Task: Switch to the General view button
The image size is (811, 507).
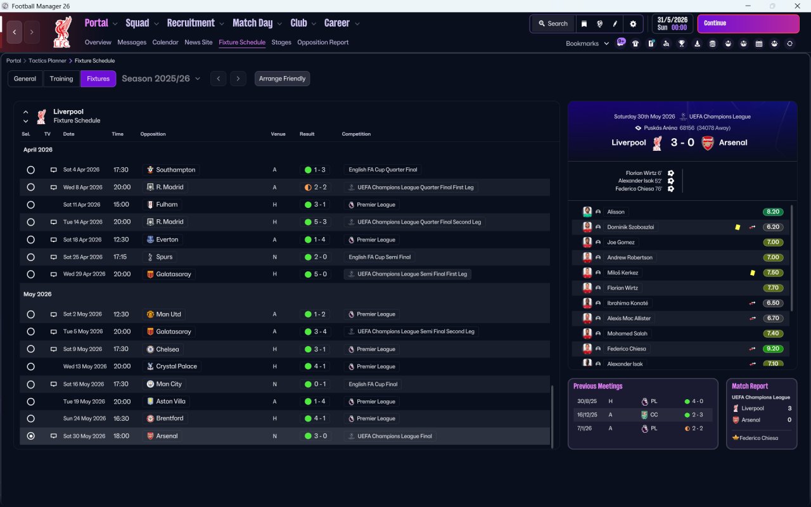Action: coord(25,79)
